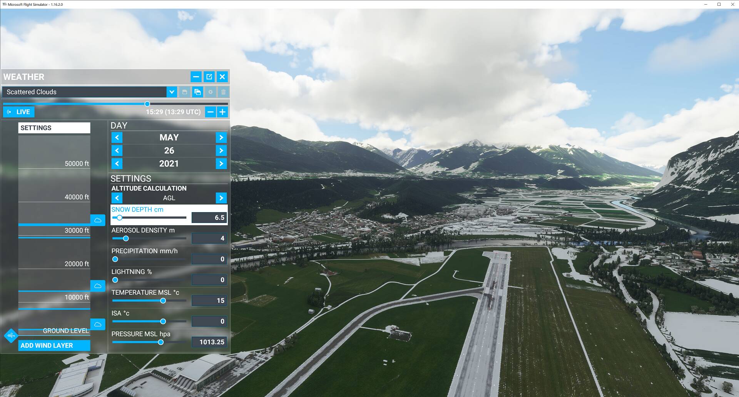Click the 40000 ft altitude marker
The image size is (739, 397).
(x=77, y=197)
